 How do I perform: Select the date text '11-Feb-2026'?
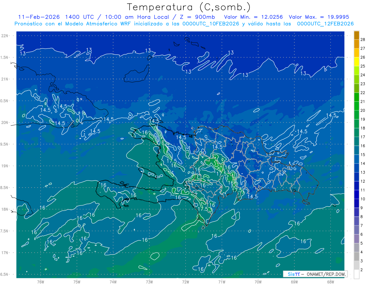39,17
